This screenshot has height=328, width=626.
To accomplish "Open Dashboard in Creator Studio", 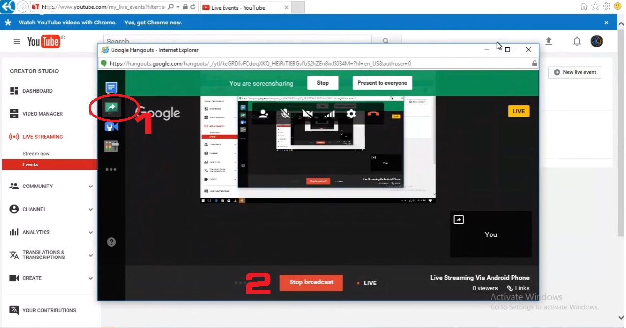I will (x=38, y=91).
